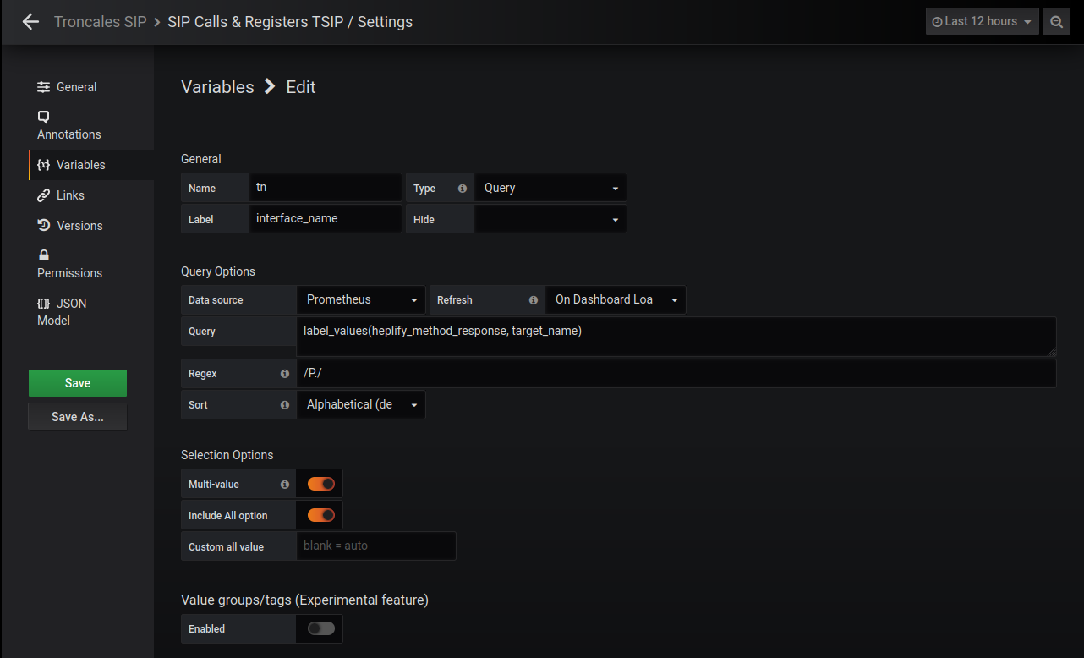Show info tooltip icon for Type
The height and width of the screenshot is (658, 1084).
point(463,189)
